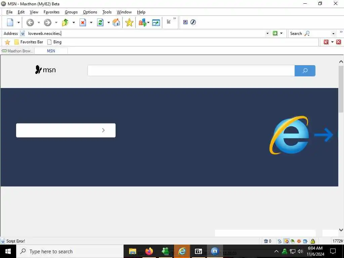Toggle the orange asterisk status icon
344x258 pixels.
tap(299, 241)
